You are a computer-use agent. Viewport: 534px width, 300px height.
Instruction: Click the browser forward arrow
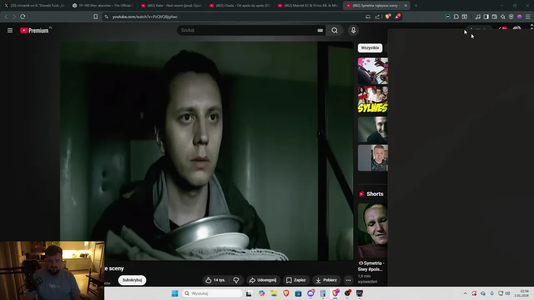coord(14,17)
